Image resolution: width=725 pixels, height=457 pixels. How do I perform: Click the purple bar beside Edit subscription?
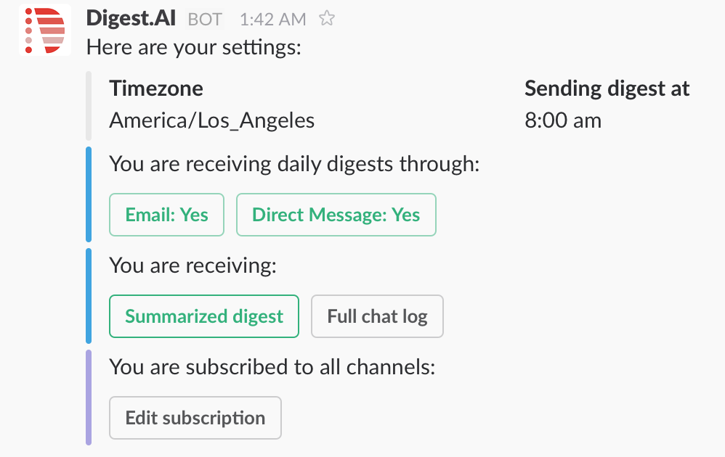pyautogui.click(x=89, y=398)
